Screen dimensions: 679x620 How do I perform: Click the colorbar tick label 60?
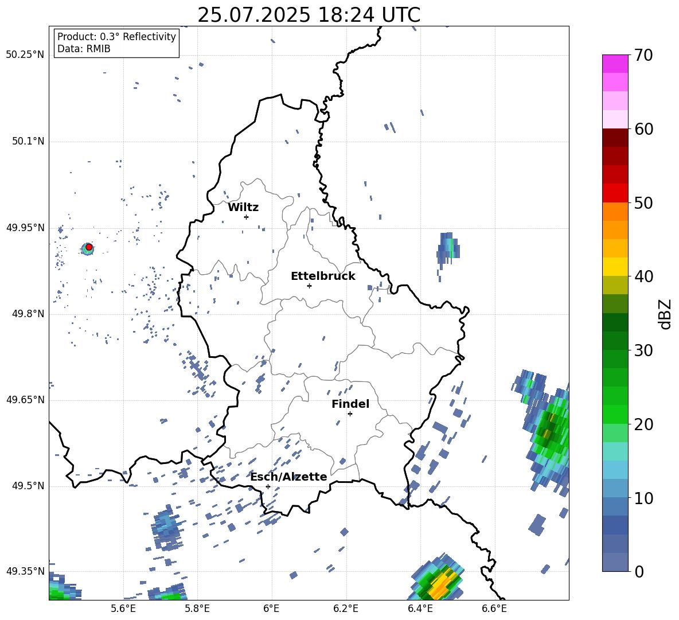click(x=643, y=129)
